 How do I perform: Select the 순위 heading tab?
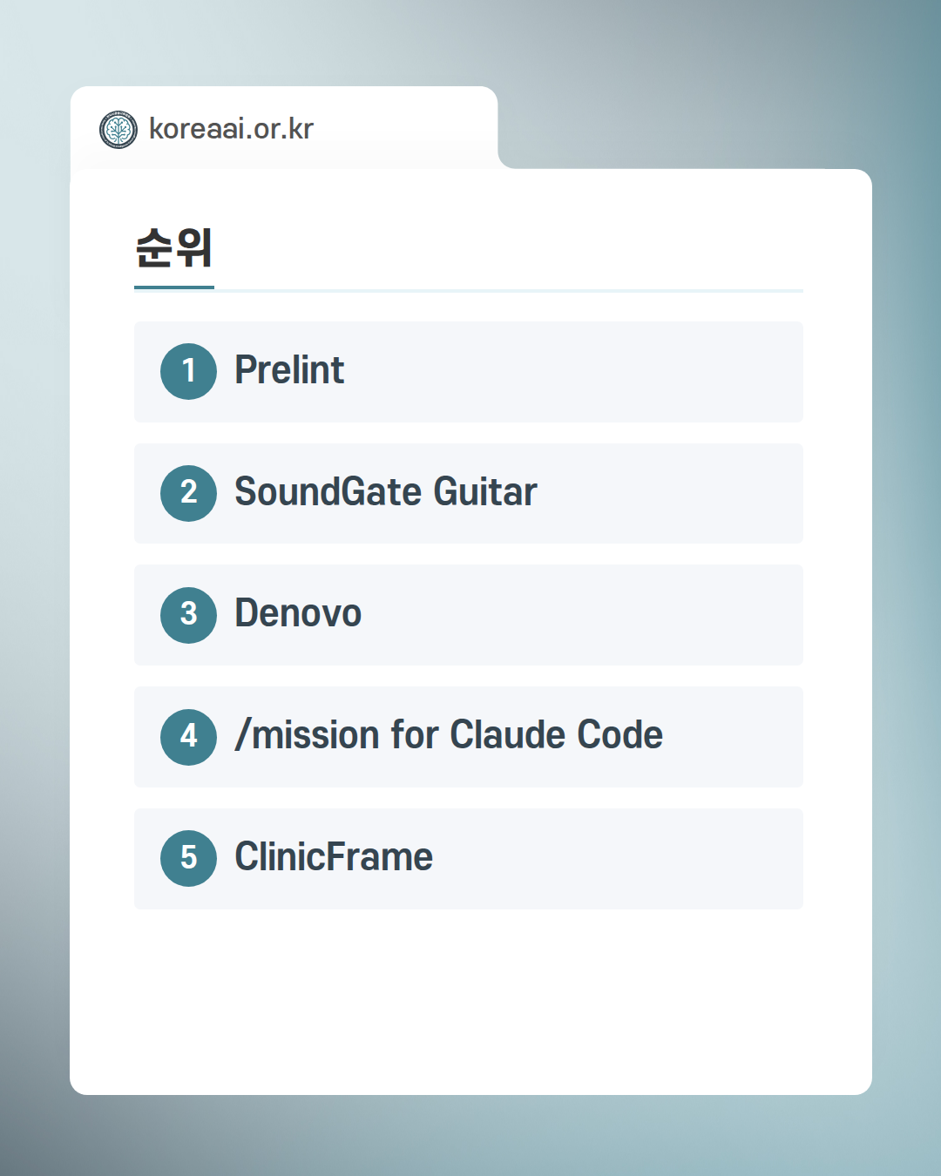click(174, 248)
